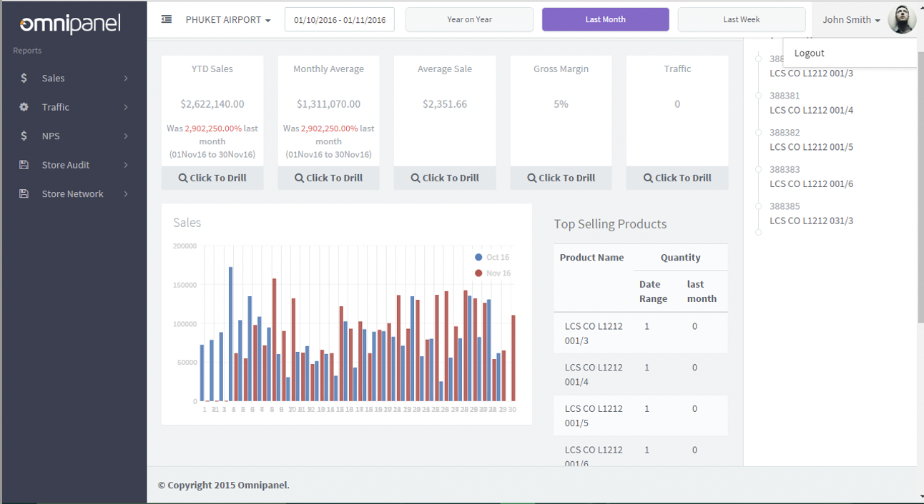
Task: Expand the Sales section using its chevron
Action: coord(126,79)
